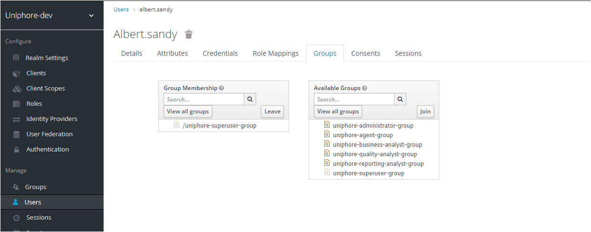
Task: Open the Uniphore-dev realm dropdown
Action: [52, 15]
